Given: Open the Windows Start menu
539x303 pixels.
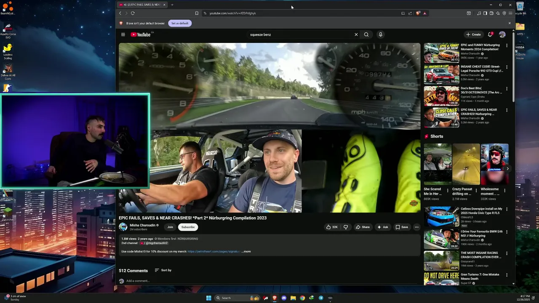Looking at the screenshot, I should (x=208, y=298).
